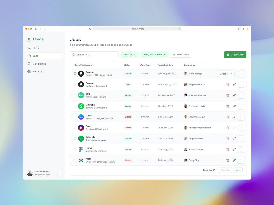Open more options menu for Meta row

click(x=241, y=160)
